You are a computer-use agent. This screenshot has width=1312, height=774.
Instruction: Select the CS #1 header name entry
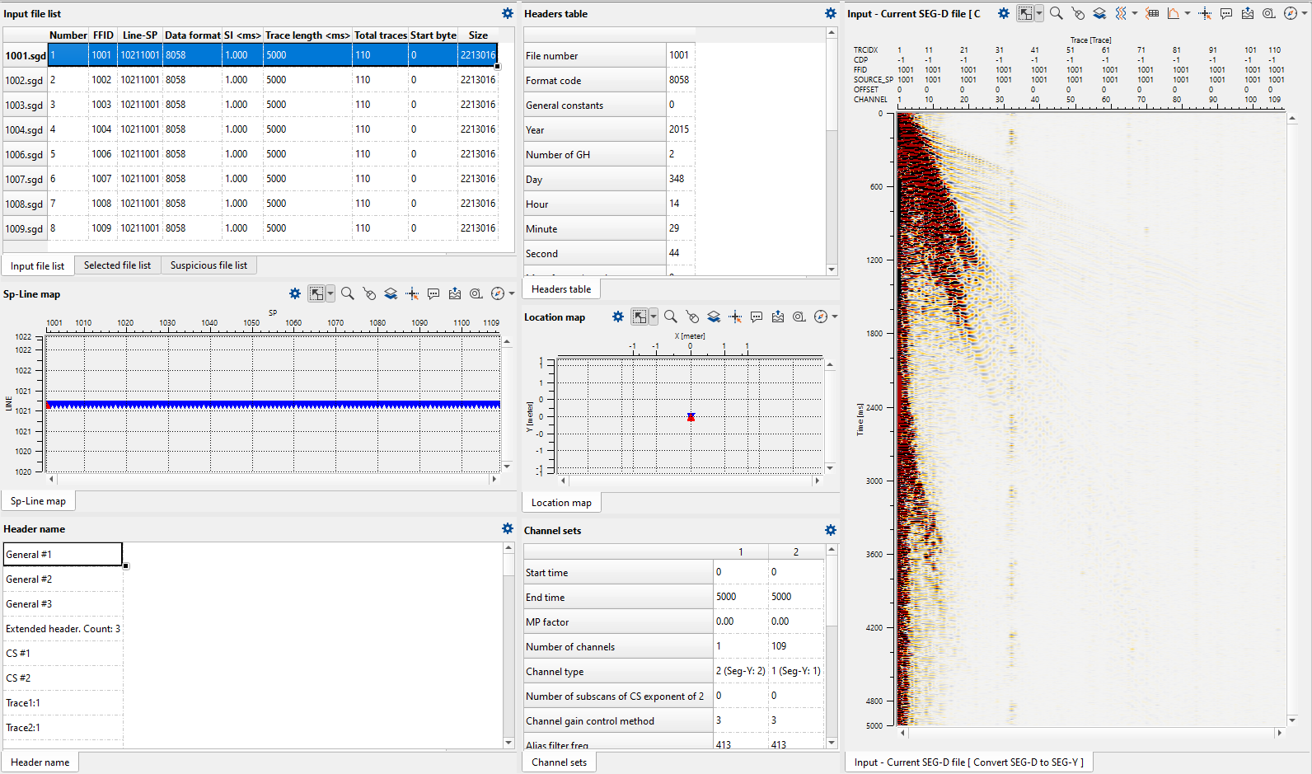click(18, 653)
